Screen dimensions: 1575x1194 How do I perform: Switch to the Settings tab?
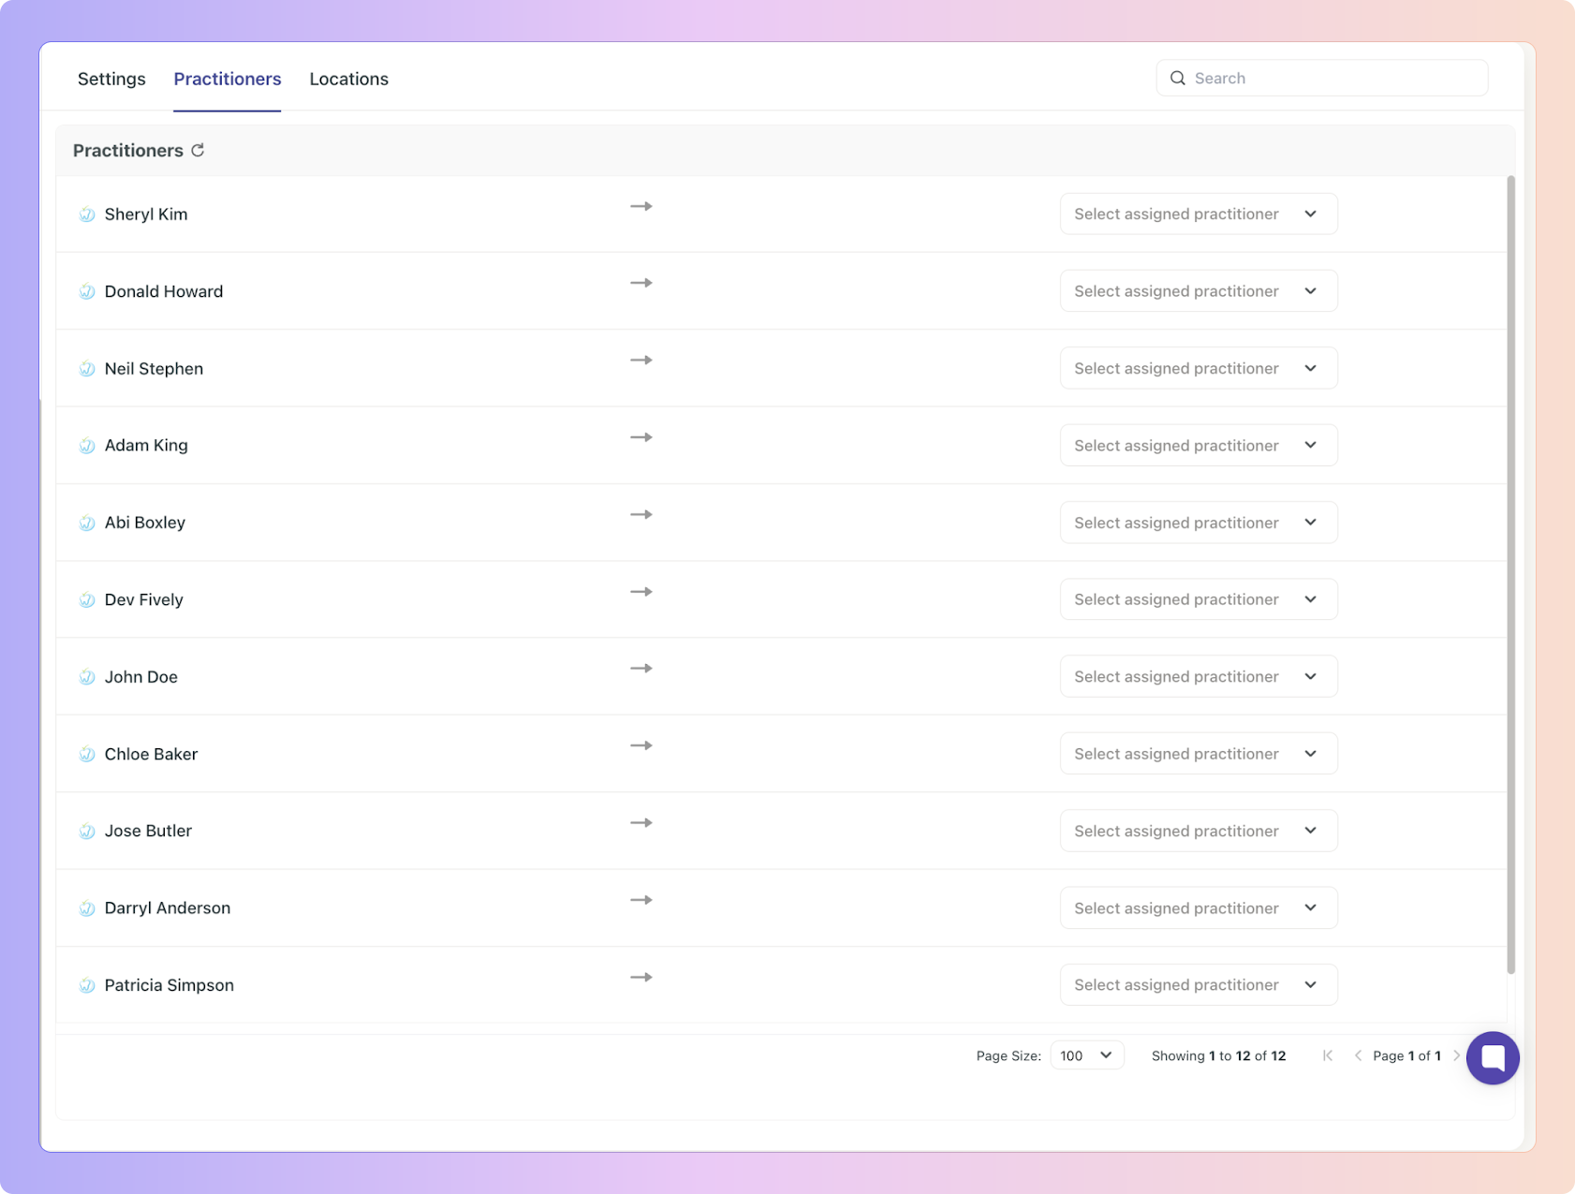pyautogui.click(x=111, y=79)
